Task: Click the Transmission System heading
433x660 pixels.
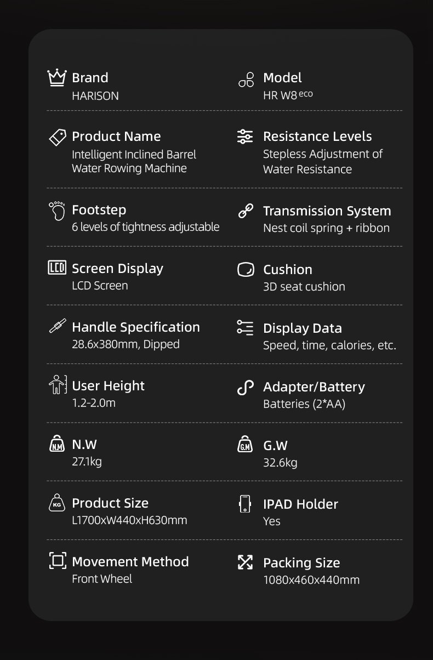Action: (327, 211)
